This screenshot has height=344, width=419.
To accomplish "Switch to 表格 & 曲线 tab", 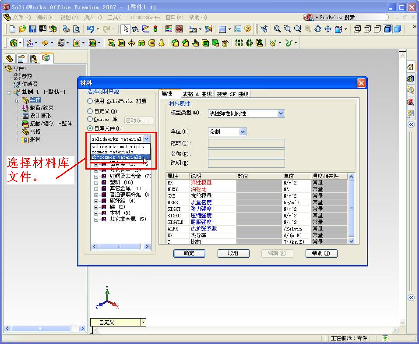I will point(197,94).
